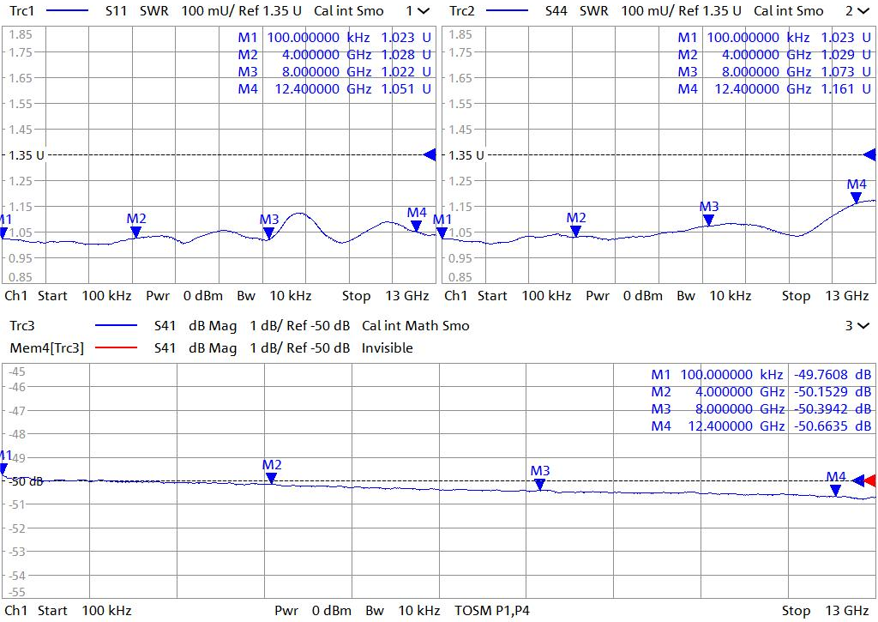Click the red reference arrow in the S41 diagram
The image size is (878, 622).
[x=870, y=480]
